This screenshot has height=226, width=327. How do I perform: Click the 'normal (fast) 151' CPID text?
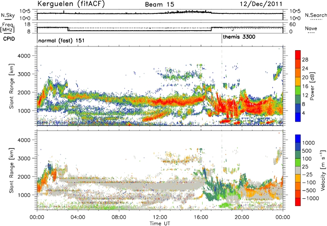click(x=61, y=40)
